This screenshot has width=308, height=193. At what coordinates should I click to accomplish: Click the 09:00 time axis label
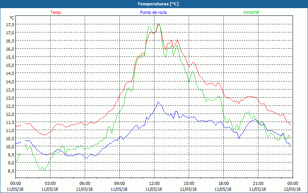click(119, 184)
